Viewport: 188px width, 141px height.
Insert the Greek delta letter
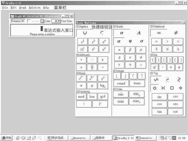coord(119,58)
